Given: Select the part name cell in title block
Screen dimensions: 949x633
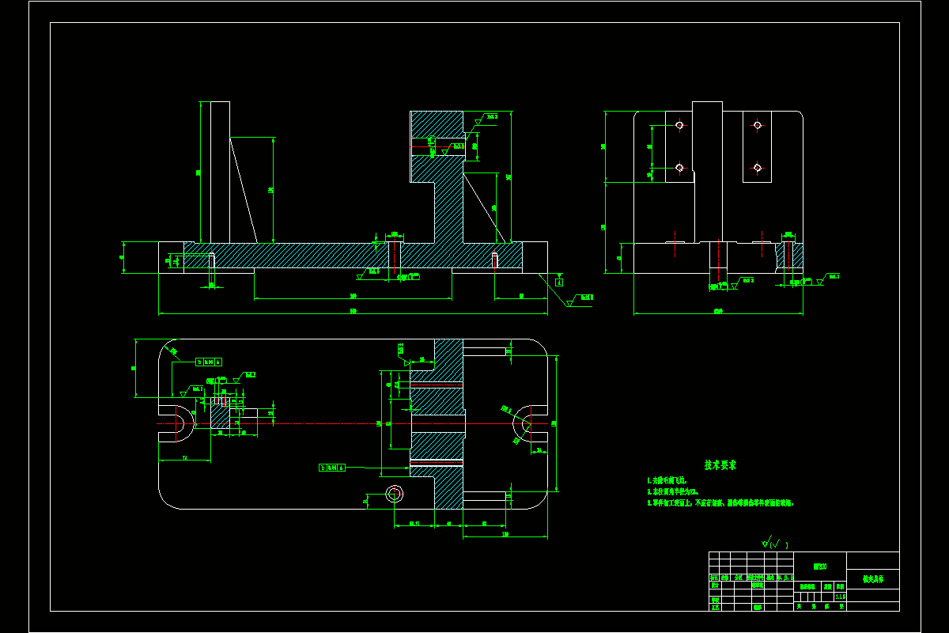Looking at the screenshot, I should (x=873, y=579).
